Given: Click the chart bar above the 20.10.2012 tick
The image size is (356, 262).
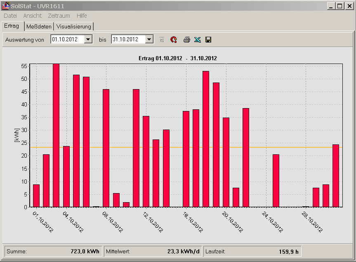Looking at the screenshot, I should click(226, 162).
